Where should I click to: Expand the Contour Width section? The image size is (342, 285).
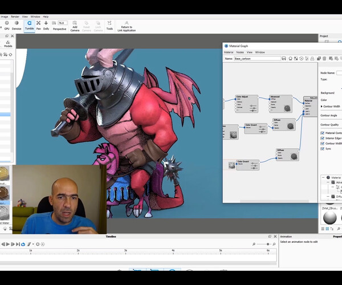tap(321, 107)
